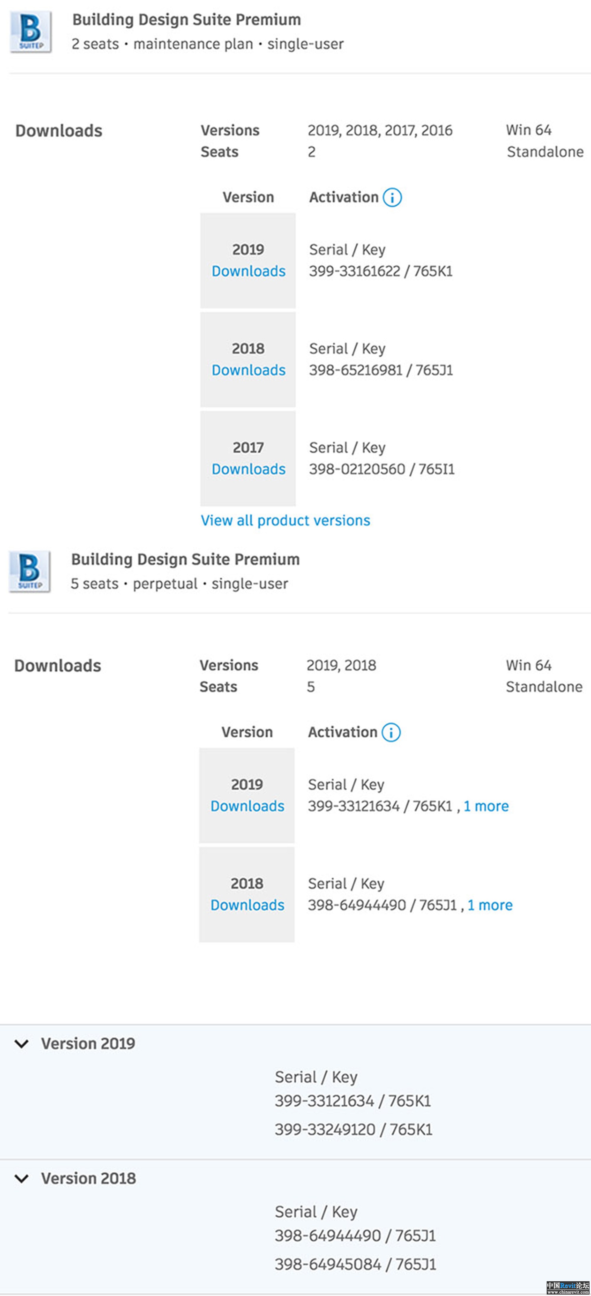Show 1 more serial for perpetual 2018
The width and height of the screenshot is (591, 1296).
(x=490, y=905)
